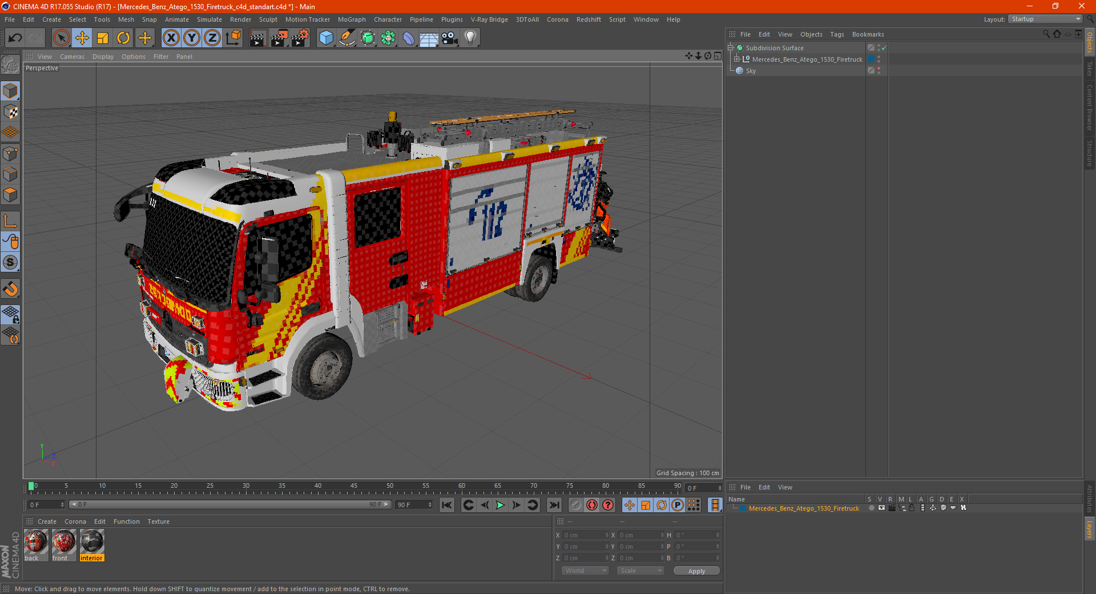Switch to Texture mode

click(10, 112)
